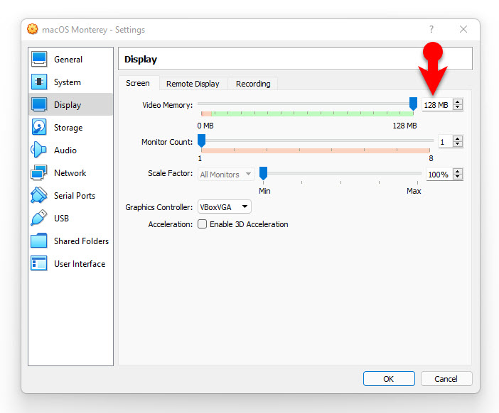Open the USB connector icon
499x413 pixels.
point(39,218)
